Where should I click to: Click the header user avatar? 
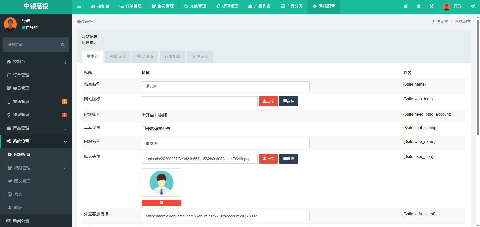coord(446,7)
